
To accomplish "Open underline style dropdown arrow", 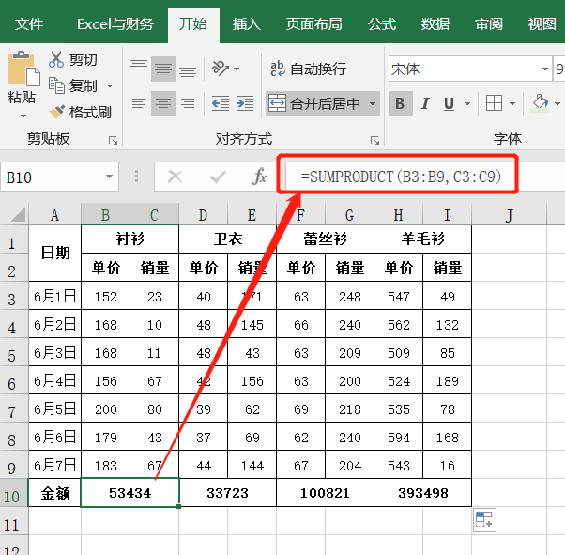I will [467, 104].
